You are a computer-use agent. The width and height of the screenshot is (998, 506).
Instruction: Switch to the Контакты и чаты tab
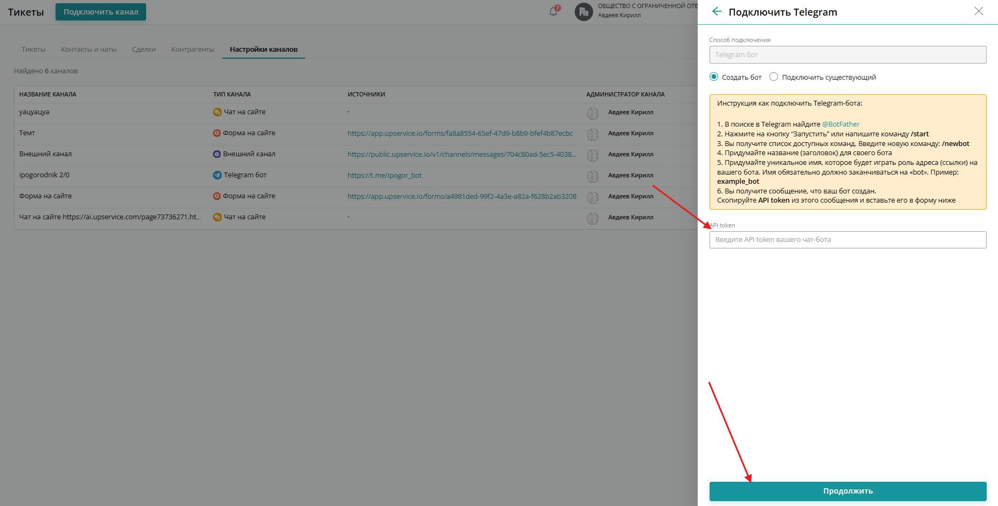88,49
